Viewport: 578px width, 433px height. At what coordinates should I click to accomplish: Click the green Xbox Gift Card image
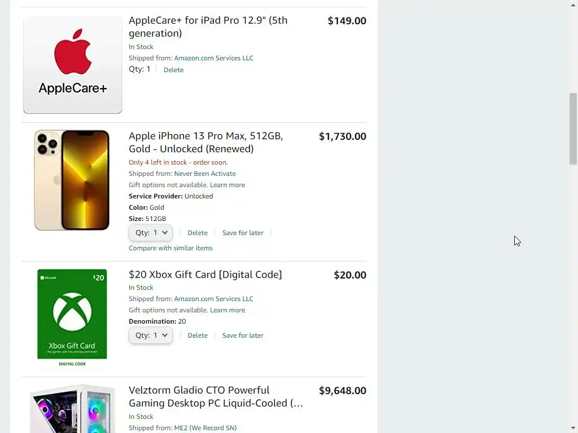pyautogui.click(x=72, y=318)
